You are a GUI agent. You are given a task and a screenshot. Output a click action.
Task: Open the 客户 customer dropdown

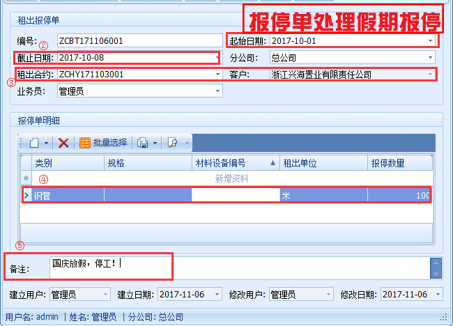click(431, 74)
